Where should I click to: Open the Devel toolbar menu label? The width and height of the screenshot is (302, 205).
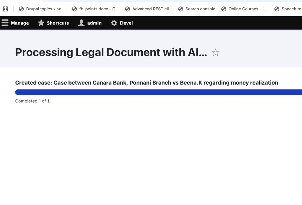point(126,23)
